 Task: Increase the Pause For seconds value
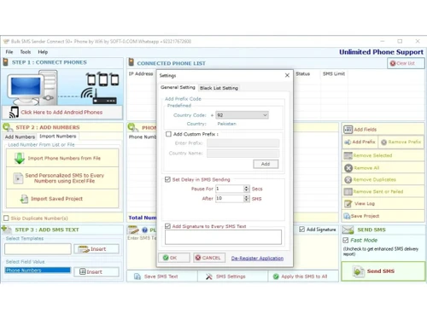pos(247,187)
